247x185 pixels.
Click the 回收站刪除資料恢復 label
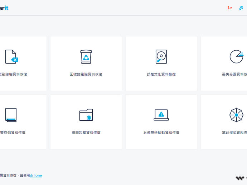86,74
